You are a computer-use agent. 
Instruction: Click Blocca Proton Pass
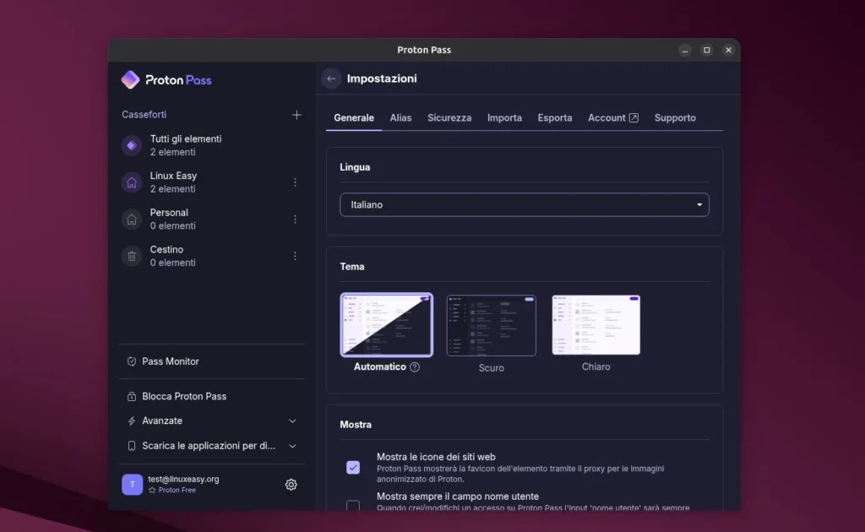(x=183, y=396)
